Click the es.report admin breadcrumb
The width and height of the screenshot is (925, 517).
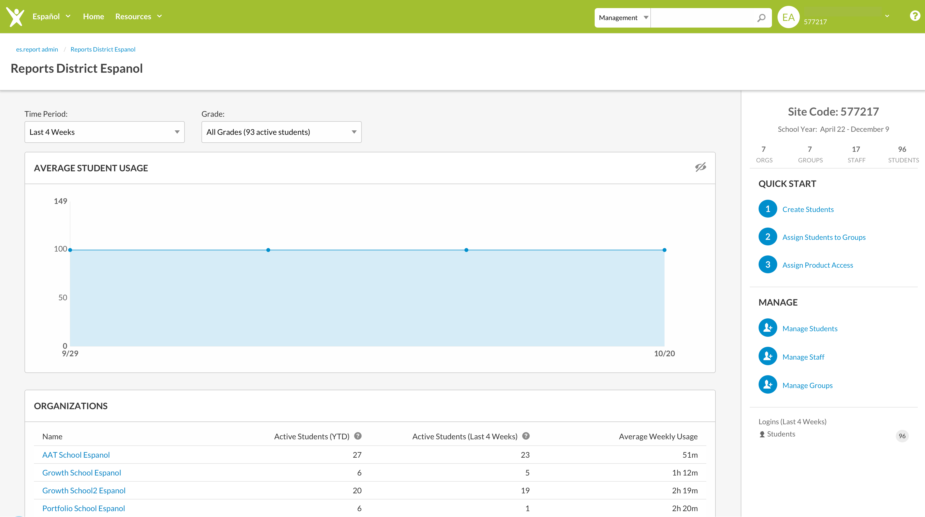pos(37,49)
